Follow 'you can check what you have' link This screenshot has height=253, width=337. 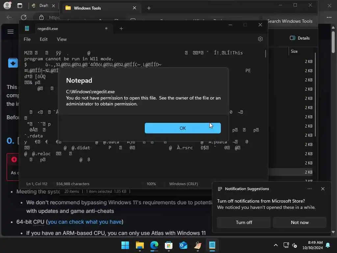(85, 222)
